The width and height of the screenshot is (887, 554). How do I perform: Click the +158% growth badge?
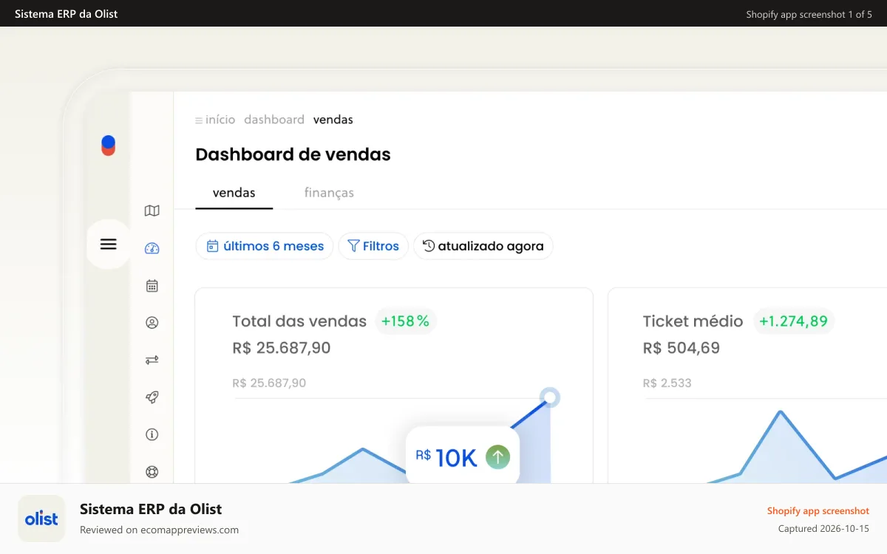coord(406,321)
